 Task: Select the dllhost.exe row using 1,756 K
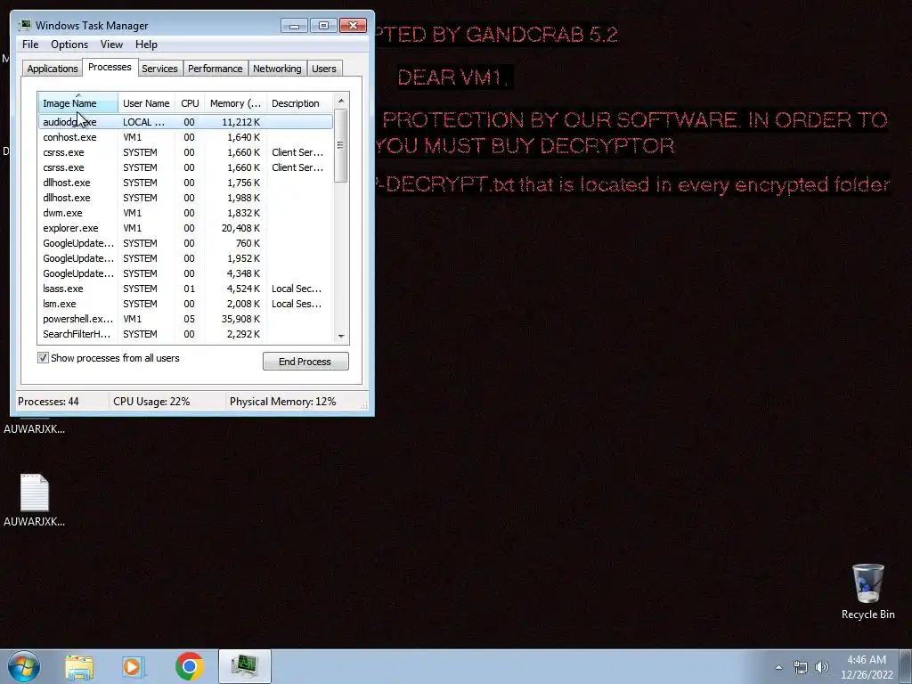tap(185, 183)
